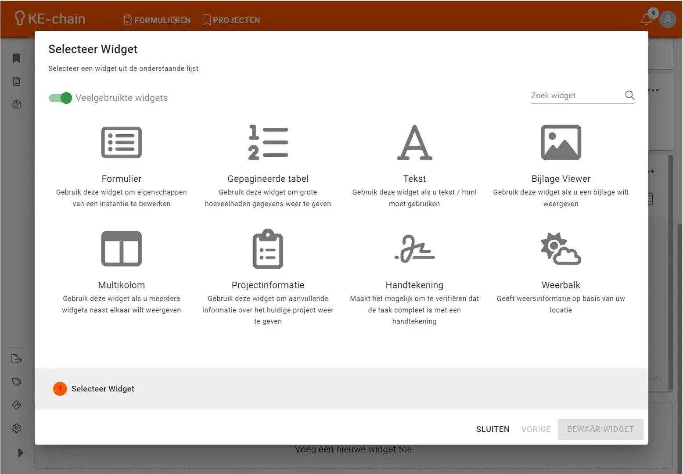Select the Bijlage Viewer image icon
Image resolution: width=683 pixels, height=474 pixels.
[561, 143]
